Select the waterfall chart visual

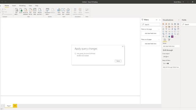163,29
